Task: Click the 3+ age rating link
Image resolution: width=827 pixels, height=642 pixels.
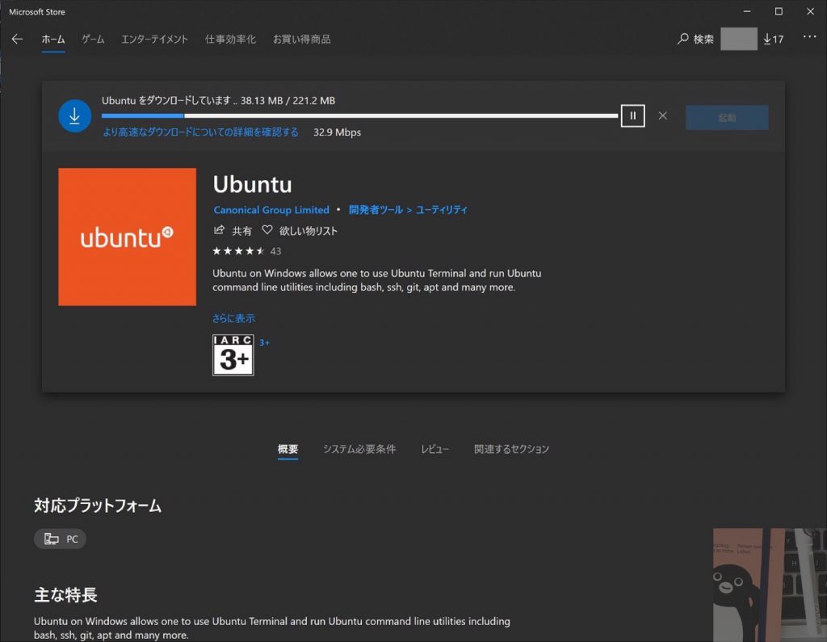Action: [x=264, y=343]
